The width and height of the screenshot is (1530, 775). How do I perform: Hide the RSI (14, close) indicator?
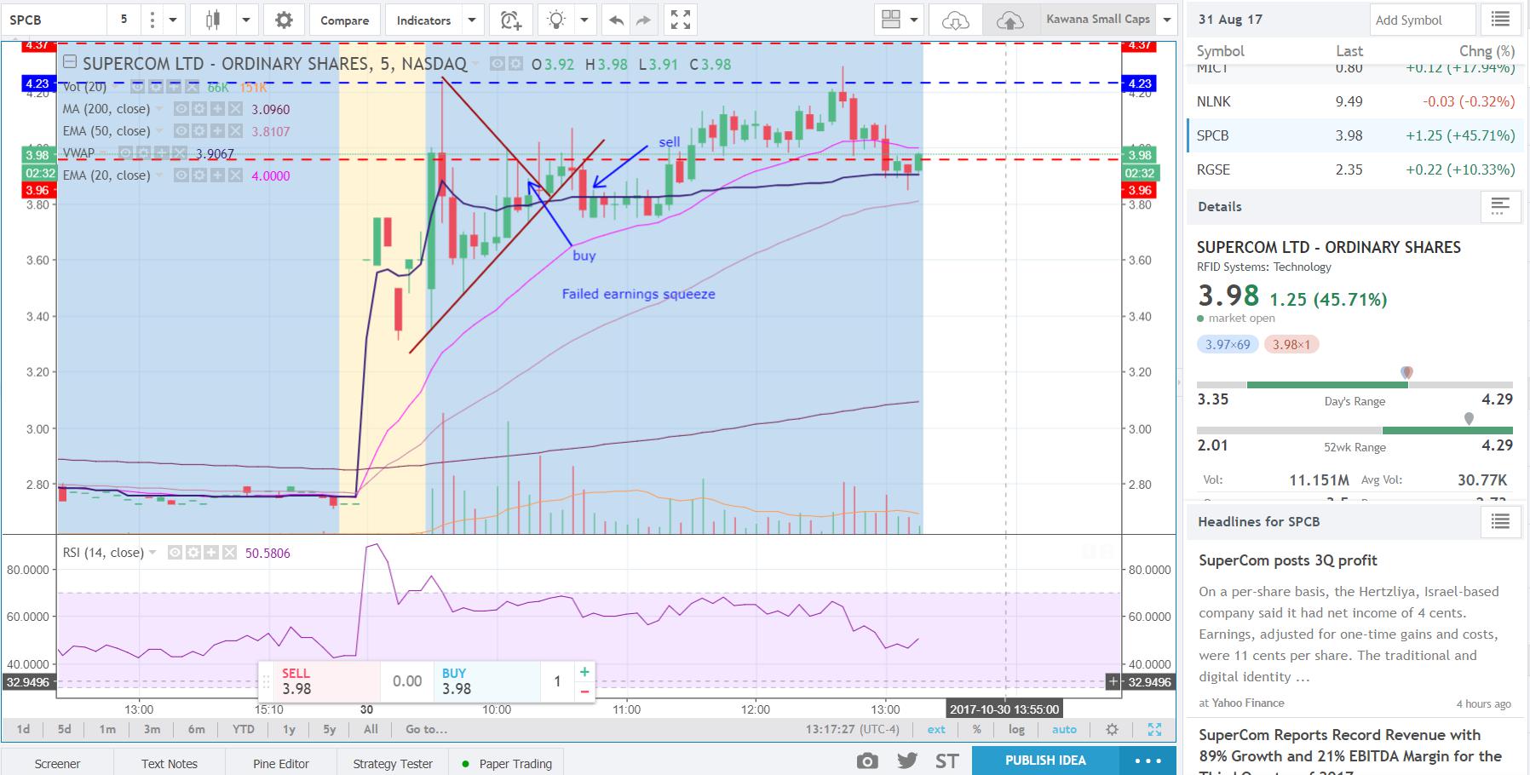coord(175,553)
